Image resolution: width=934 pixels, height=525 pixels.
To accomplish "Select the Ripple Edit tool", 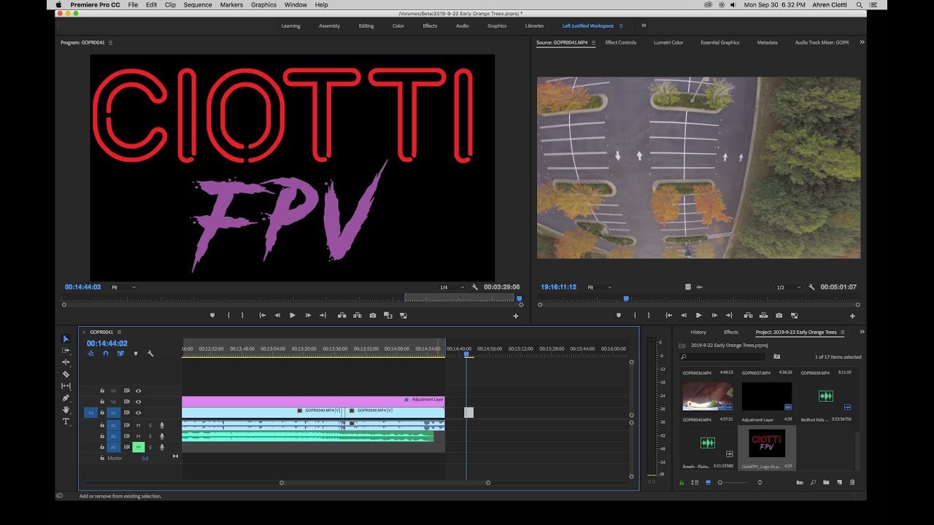I will click(66, 362).
